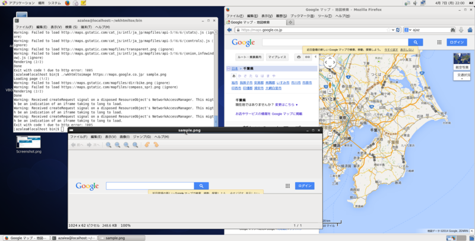Open ブックマーク(B) menu in Firefox
This screenshot has height=241, width=475.
[x=302, y=16]
